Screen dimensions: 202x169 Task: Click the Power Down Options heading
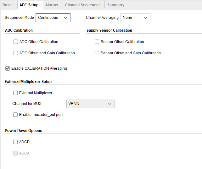24,131
